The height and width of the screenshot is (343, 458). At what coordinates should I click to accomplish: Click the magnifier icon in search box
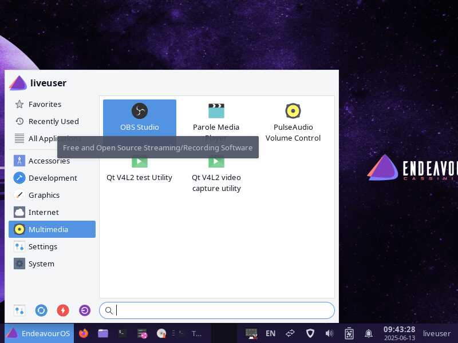[x=109, y=310]
